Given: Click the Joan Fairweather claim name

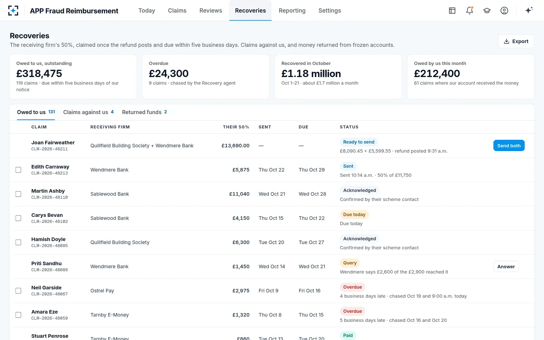Looking at the screenshot, I should (53, 142).
